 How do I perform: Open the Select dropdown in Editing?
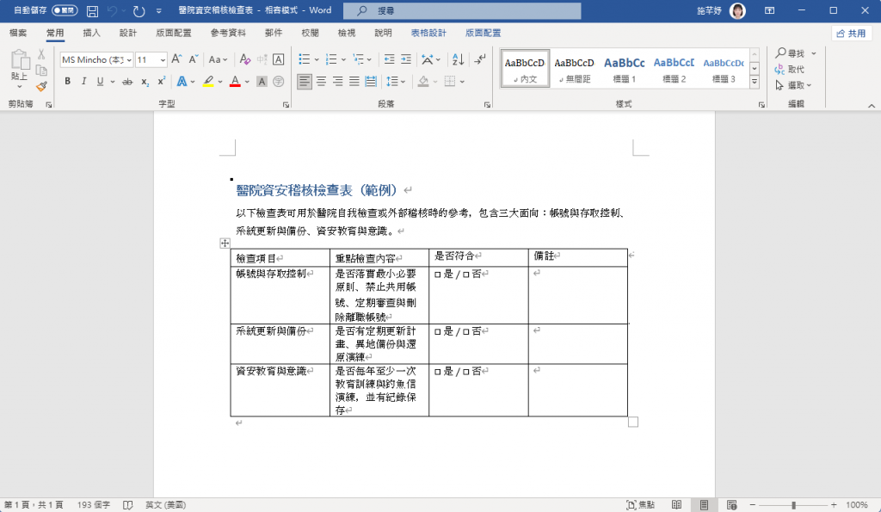pos(793,85)
